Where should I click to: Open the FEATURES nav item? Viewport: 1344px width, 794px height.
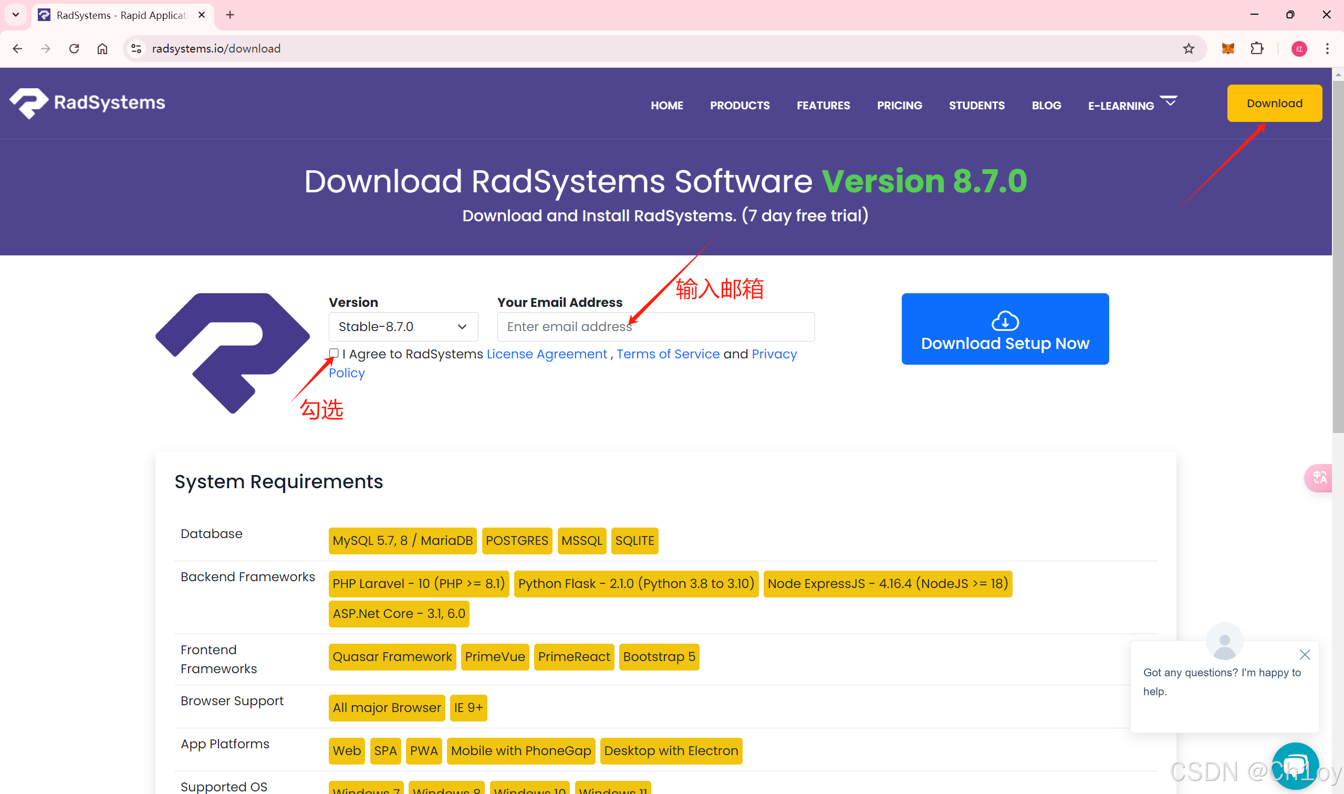click(824, 106)
